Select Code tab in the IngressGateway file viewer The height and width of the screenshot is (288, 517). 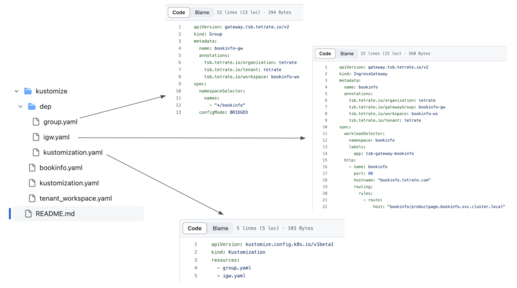[325, 53]
